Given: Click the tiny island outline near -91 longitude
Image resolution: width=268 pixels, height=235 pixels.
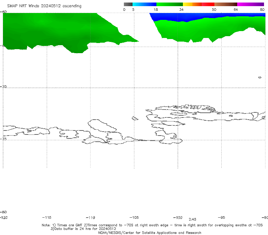Looking at the screenshot, I should tap(260, 77).
